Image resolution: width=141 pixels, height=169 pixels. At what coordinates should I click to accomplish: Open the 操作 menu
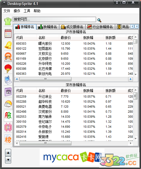click(17, 11)
